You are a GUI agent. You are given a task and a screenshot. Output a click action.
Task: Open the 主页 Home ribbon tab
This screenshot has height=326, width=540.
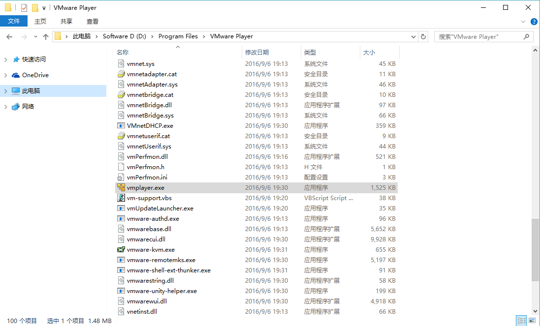(x=40, y=21)
